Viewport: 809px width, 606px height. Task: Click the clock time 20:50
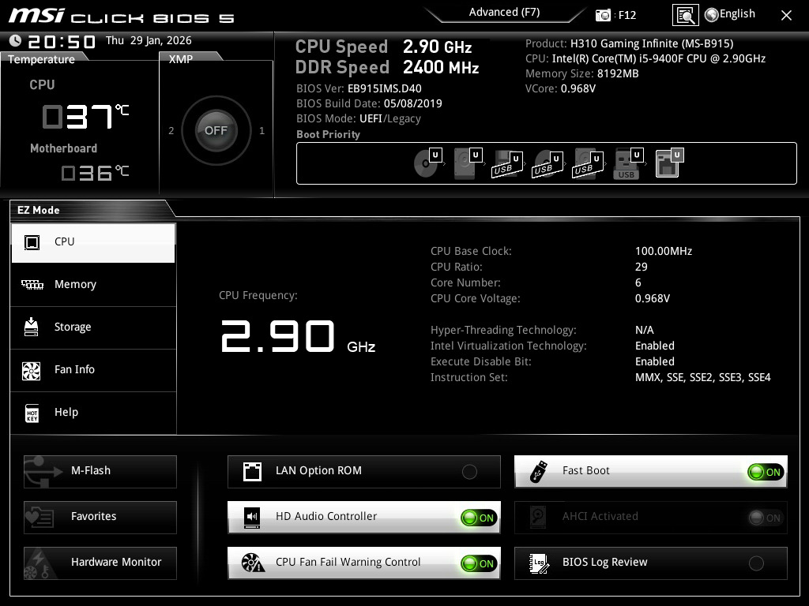point(62,41)
